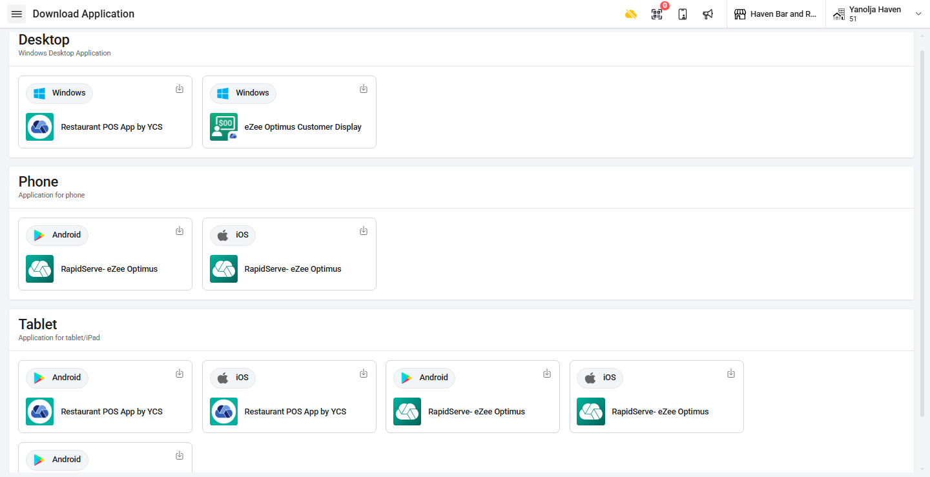Click Android badge on Tablet Restaurant POS card
Image resolution: width=930 pixels, height=477 pixels.
(x=57, y=378)
